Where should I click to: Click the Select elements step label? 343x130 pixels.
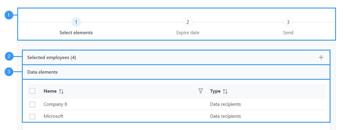tap(76, 33)
